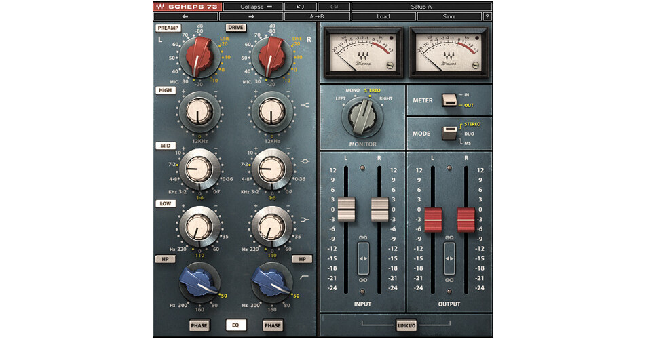This screenshot has width=646, height=339.
Task: Click the input right channel fader
Action: [x=379, y=210]
